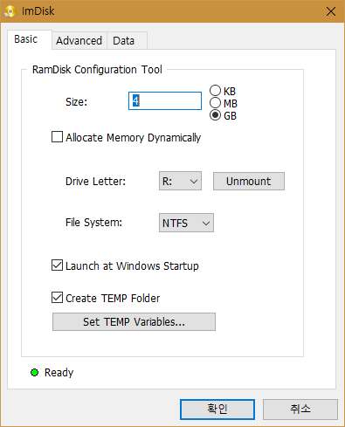This screenshot has width=345, height=427.
Task: Switch to the Advanced tab
Action: [x=79, y=40]
